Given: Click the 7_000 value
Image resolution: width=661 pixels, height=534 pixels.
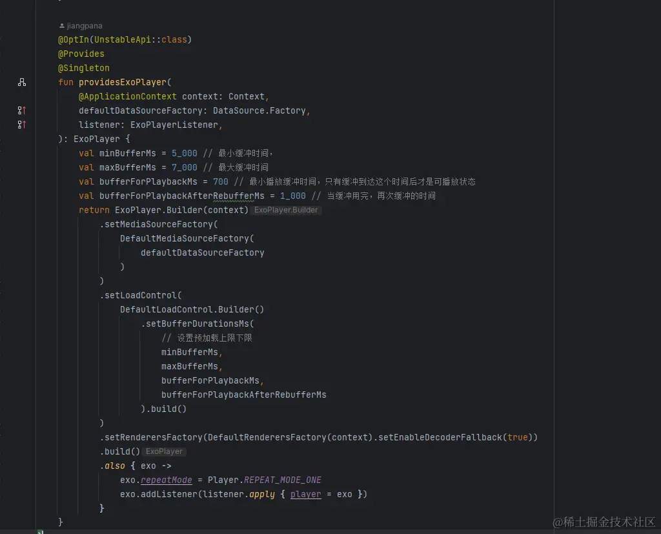Looking at the screenshot, I should (x=184, y=167).
